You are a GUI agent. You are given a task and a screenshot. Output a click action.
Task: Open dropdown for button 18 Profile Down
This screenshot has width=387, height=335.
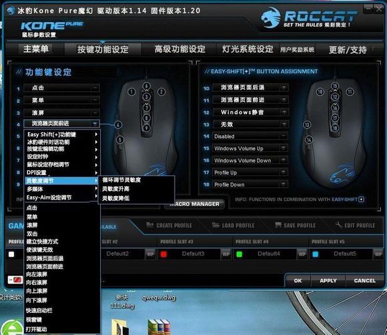[284, 184]
